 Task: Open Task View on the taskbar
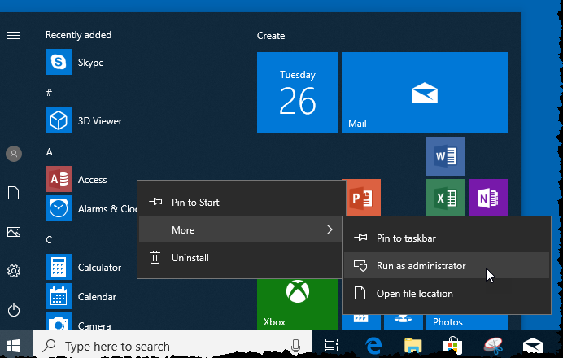tap(331, 346)
